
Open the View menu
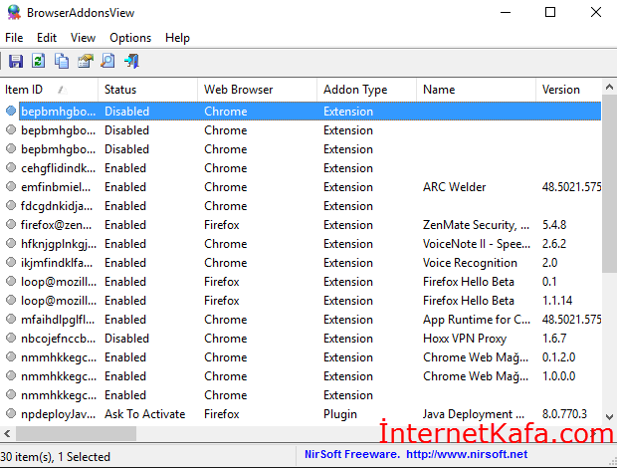click(x=83, y=38)
